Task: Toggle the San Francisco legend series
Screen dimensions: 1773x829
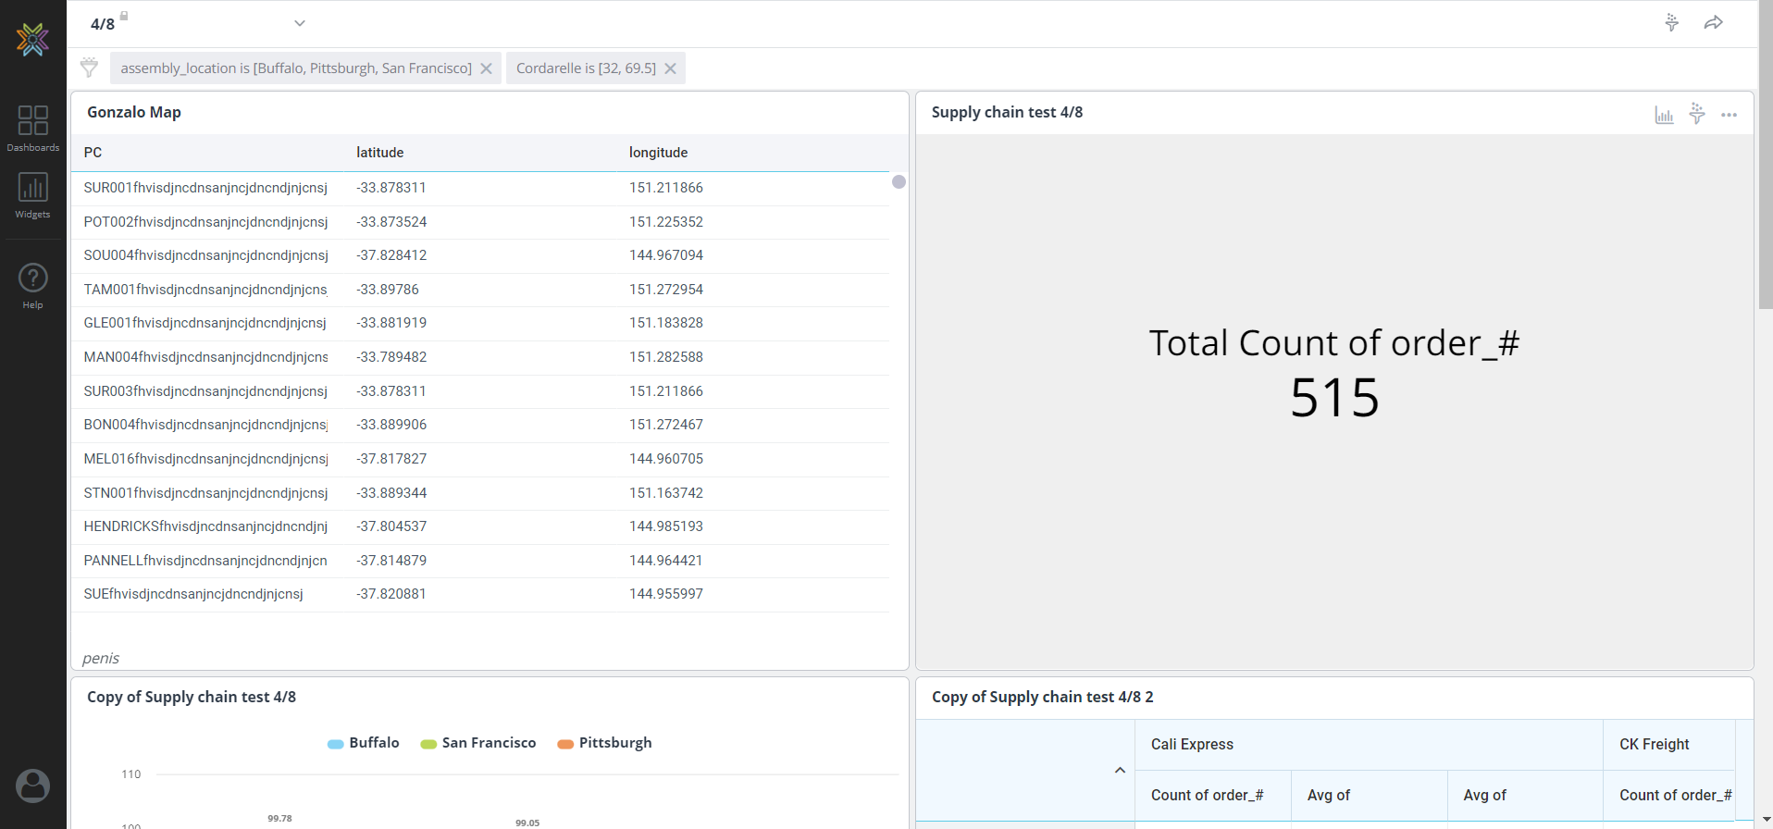Action: (x=478, y=743)
